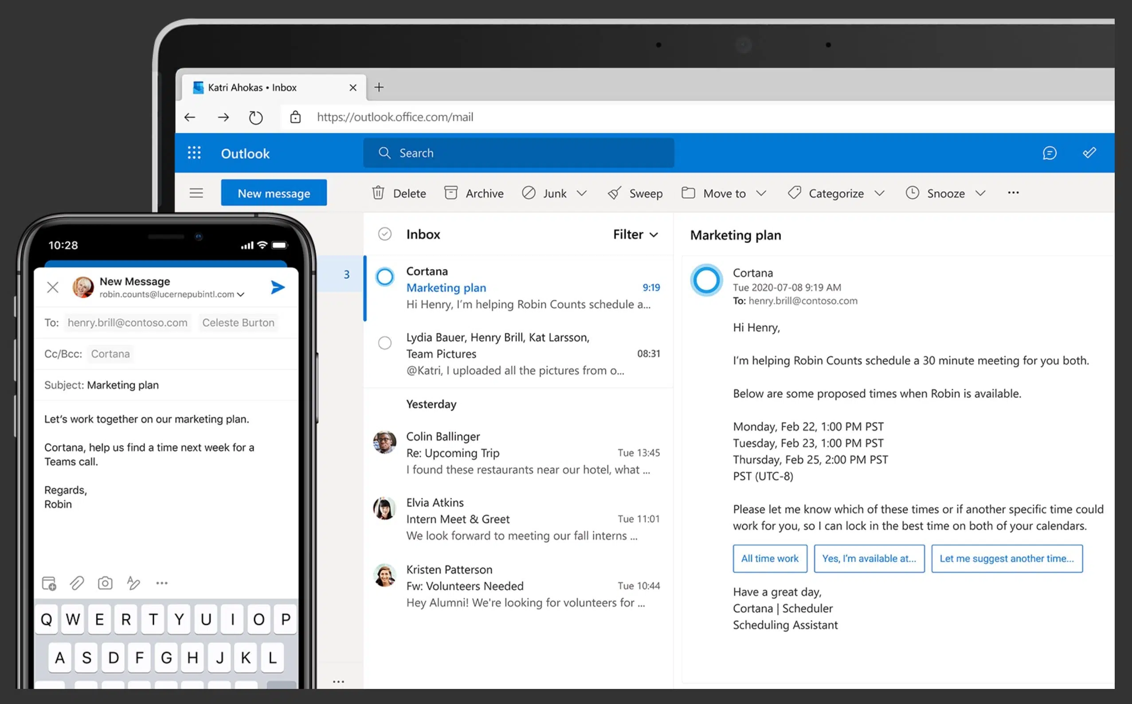Tap the Q key on phone keyboard
The width and height of the screenshot is (1132, 704).
click(46, 619)
